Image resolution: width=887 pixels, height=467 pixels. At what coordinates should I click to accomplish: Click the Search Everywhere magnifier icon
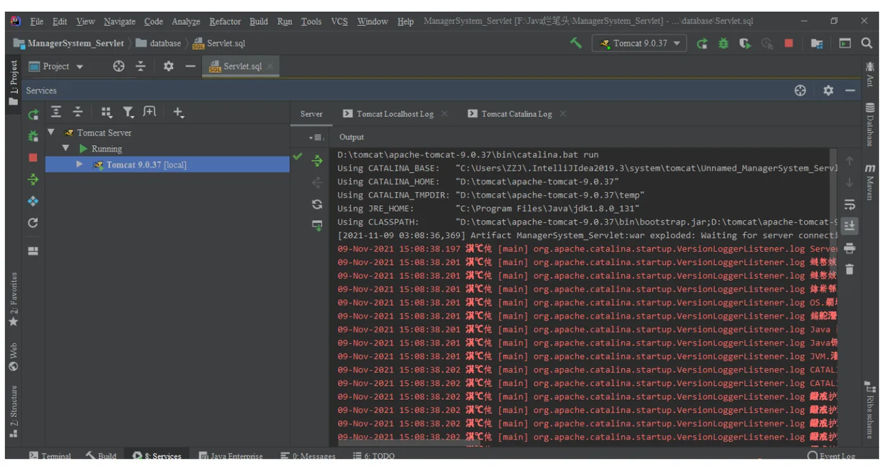click(x=867, y=43)
